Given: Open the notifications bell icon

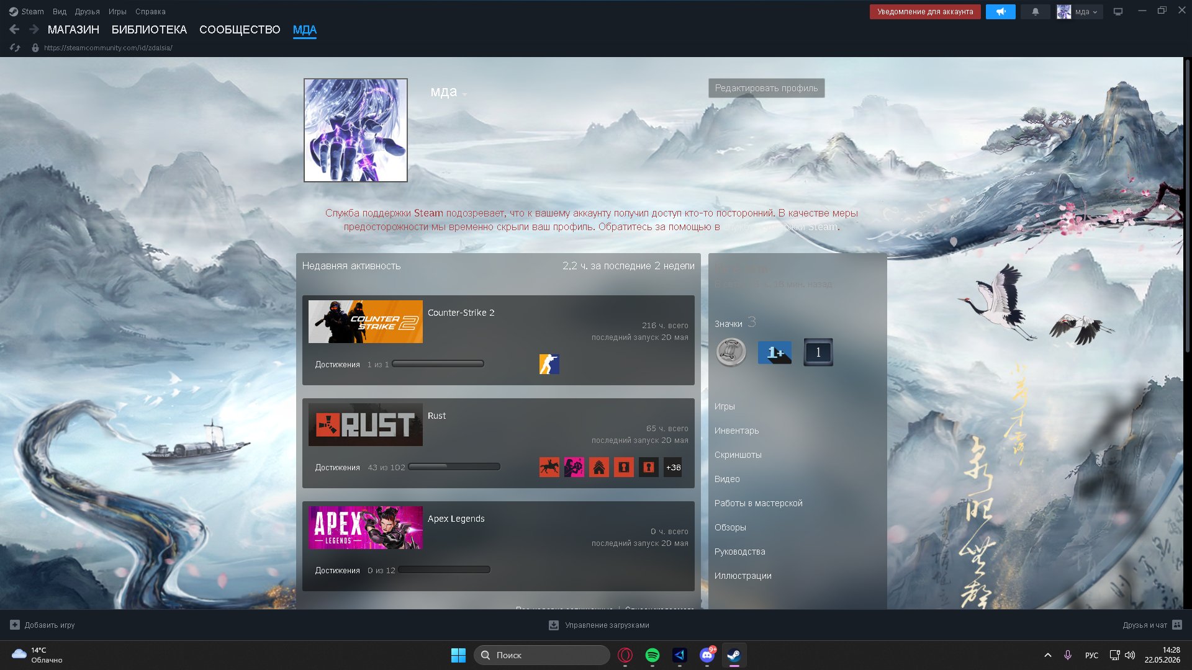Looking at the screenshot, I should tap(1035, 12).
